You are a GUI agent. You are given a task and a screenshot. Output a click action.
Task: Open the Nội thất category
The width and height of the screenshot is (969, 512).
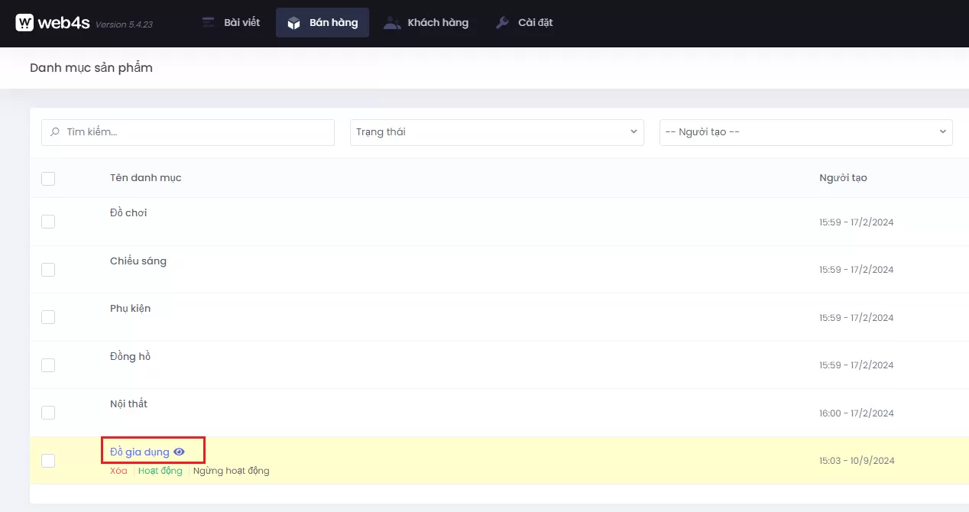[x=128, y=403]
